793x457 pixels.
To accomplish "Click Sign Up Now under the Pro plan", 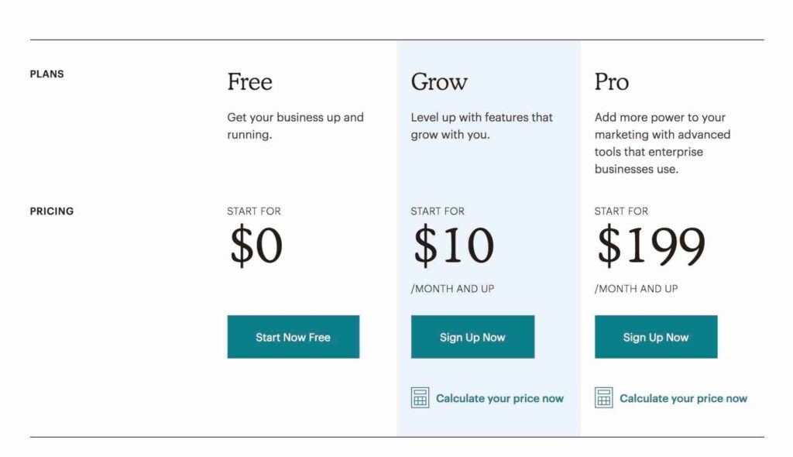I will pyautogui.click(x=656, y=337).
